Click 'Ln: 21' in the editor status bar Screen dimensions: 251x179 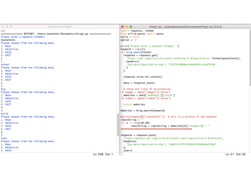pos(230,154)
